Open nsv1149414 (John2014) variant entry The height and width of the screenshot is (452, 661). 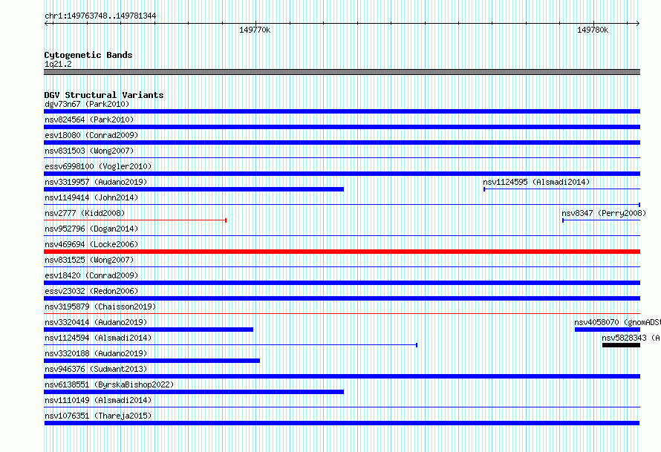point(91,197)
